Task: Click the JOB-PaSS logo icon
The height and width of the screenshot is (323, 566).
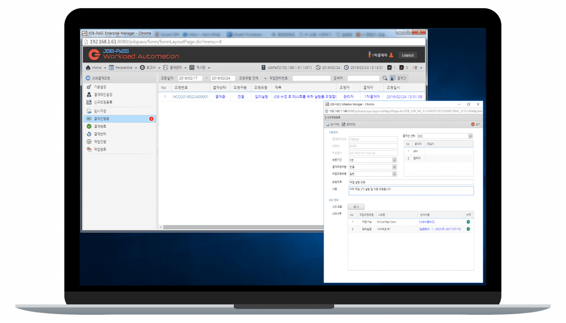Action: click(95, 55)
